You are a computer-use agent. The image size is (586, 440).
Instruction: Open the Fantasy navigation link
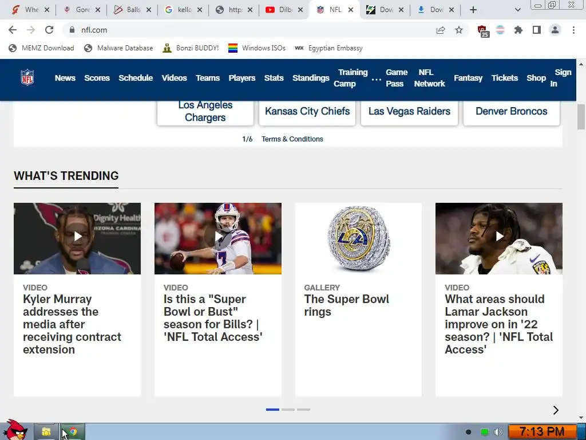pyautogui.click(x=468, y=78)
